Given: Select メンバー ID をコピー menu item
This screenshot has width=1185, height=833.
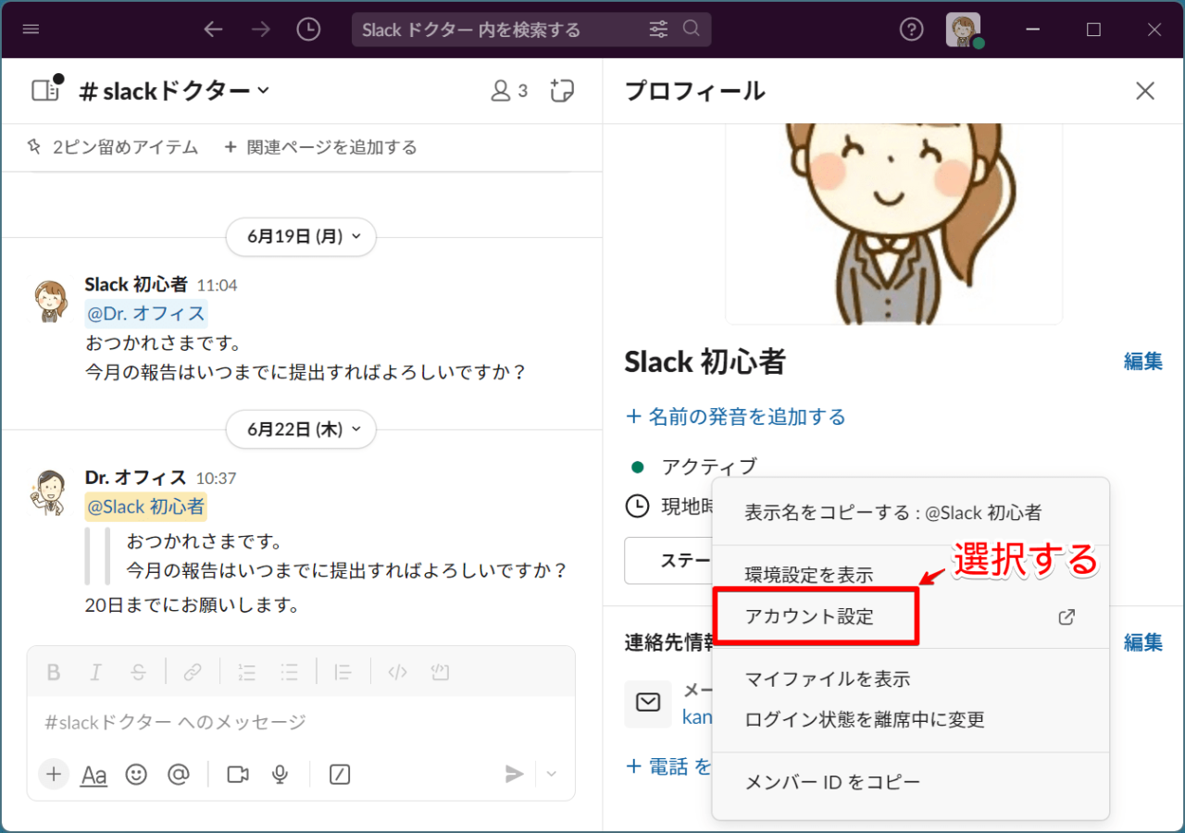Looking at the screenshot, I should click(x=910, y=783).
